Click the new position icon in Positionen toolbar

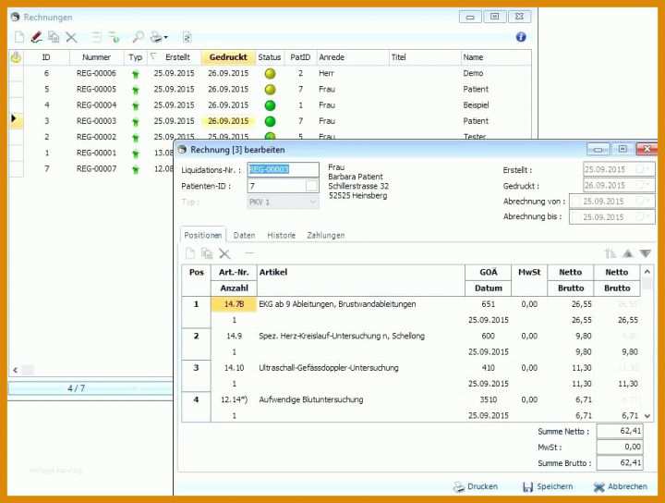(x=190, y=253)
